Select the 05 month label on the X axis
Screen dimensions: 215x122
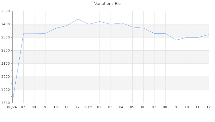pyautogui.click(x=132, y=107)
